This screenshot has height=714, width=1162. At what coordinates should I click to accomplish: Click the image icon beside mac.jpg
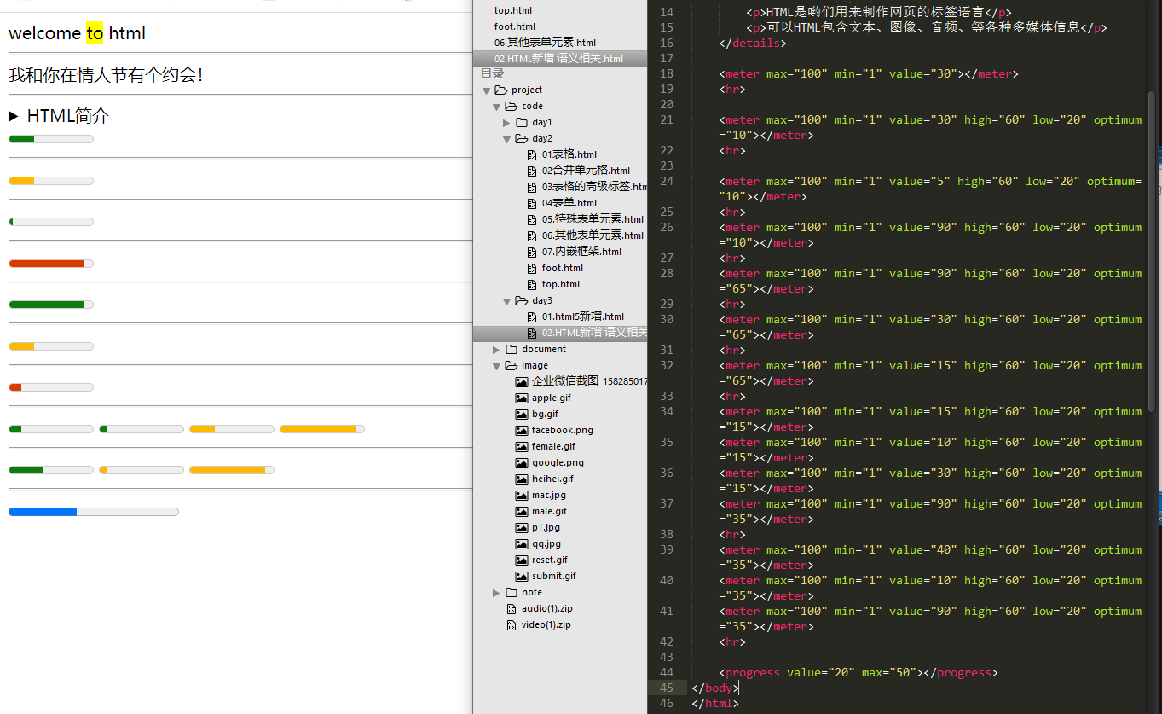[521, 495]
